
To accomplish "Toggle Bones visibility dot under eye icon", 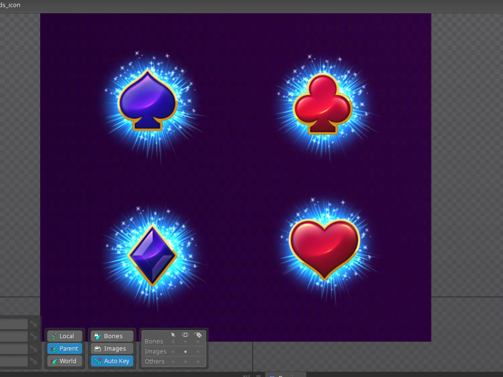I will coord(186,342).
